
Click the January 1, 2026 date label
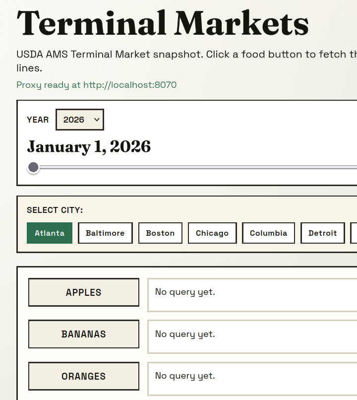pyautogui.click(x=89, y=147)
